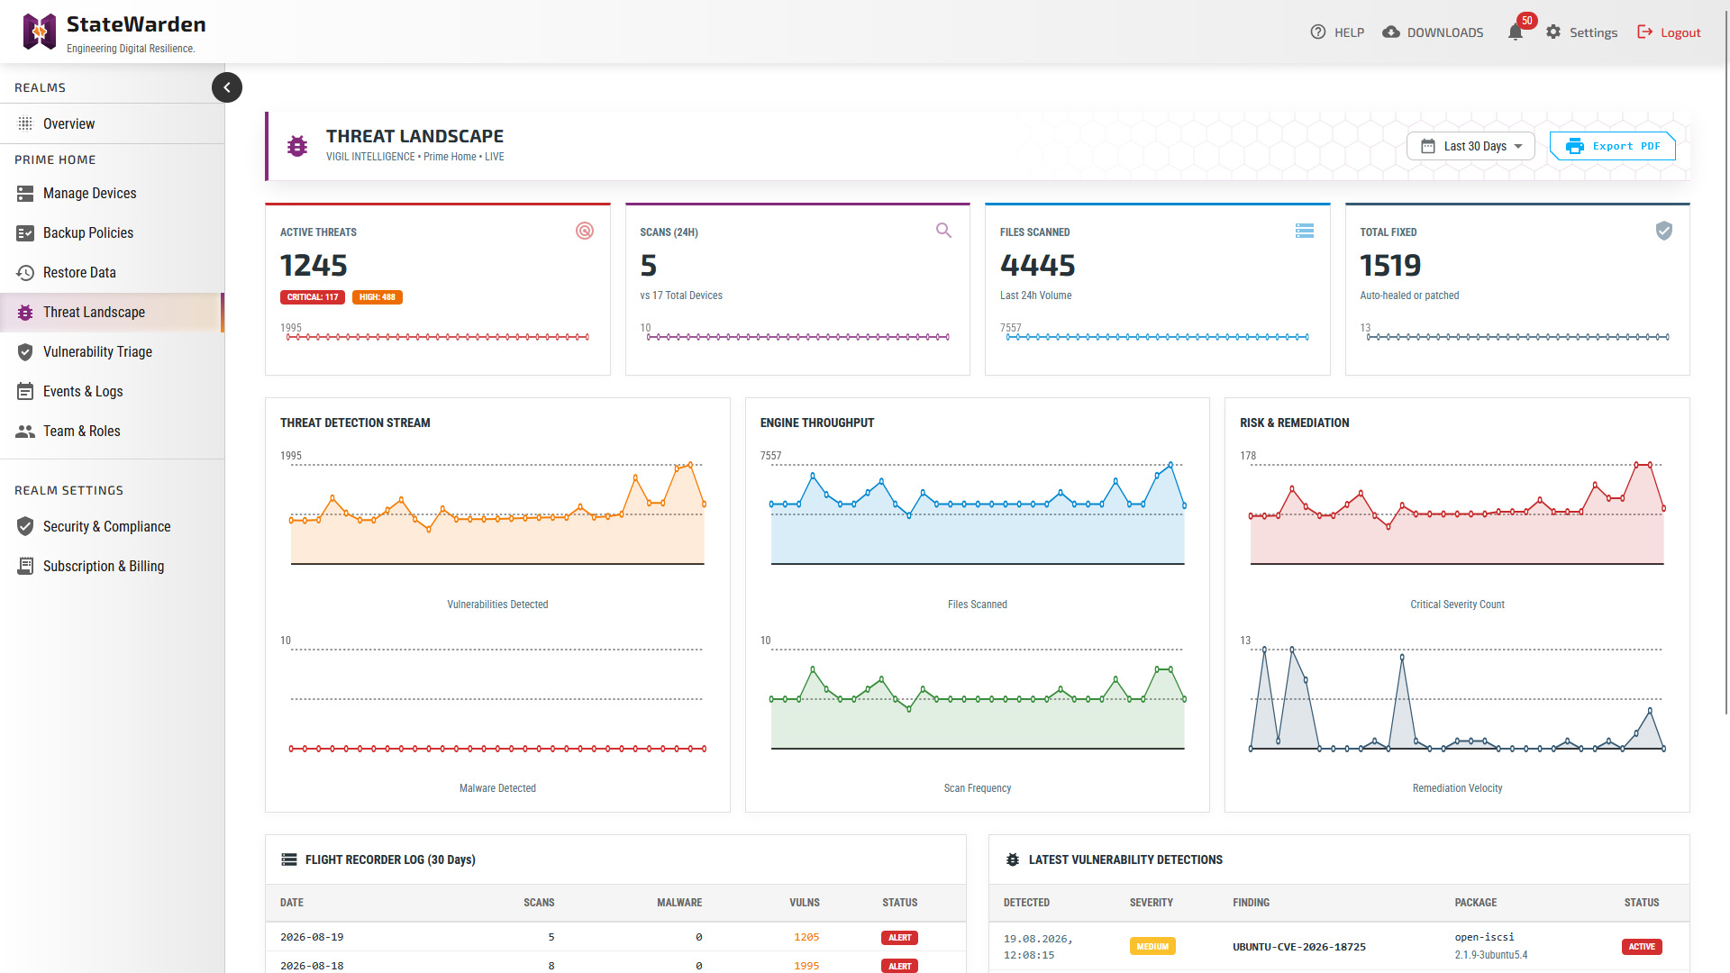The height and width of the screenshot is (973, 1730).
Task: Open the Restore Data page
Action: pyautogui.click(x=112, y=272)
